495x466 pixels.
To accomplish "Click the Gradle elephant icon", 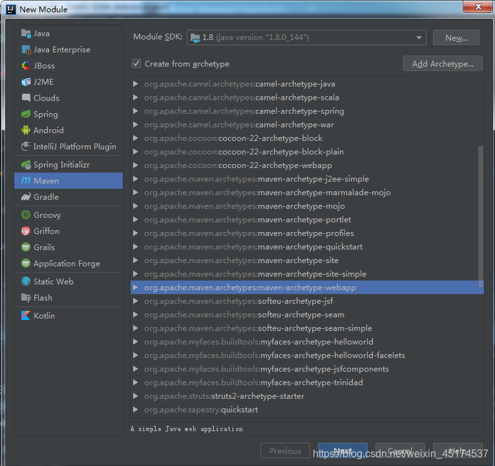I will [x=26, y=196].
